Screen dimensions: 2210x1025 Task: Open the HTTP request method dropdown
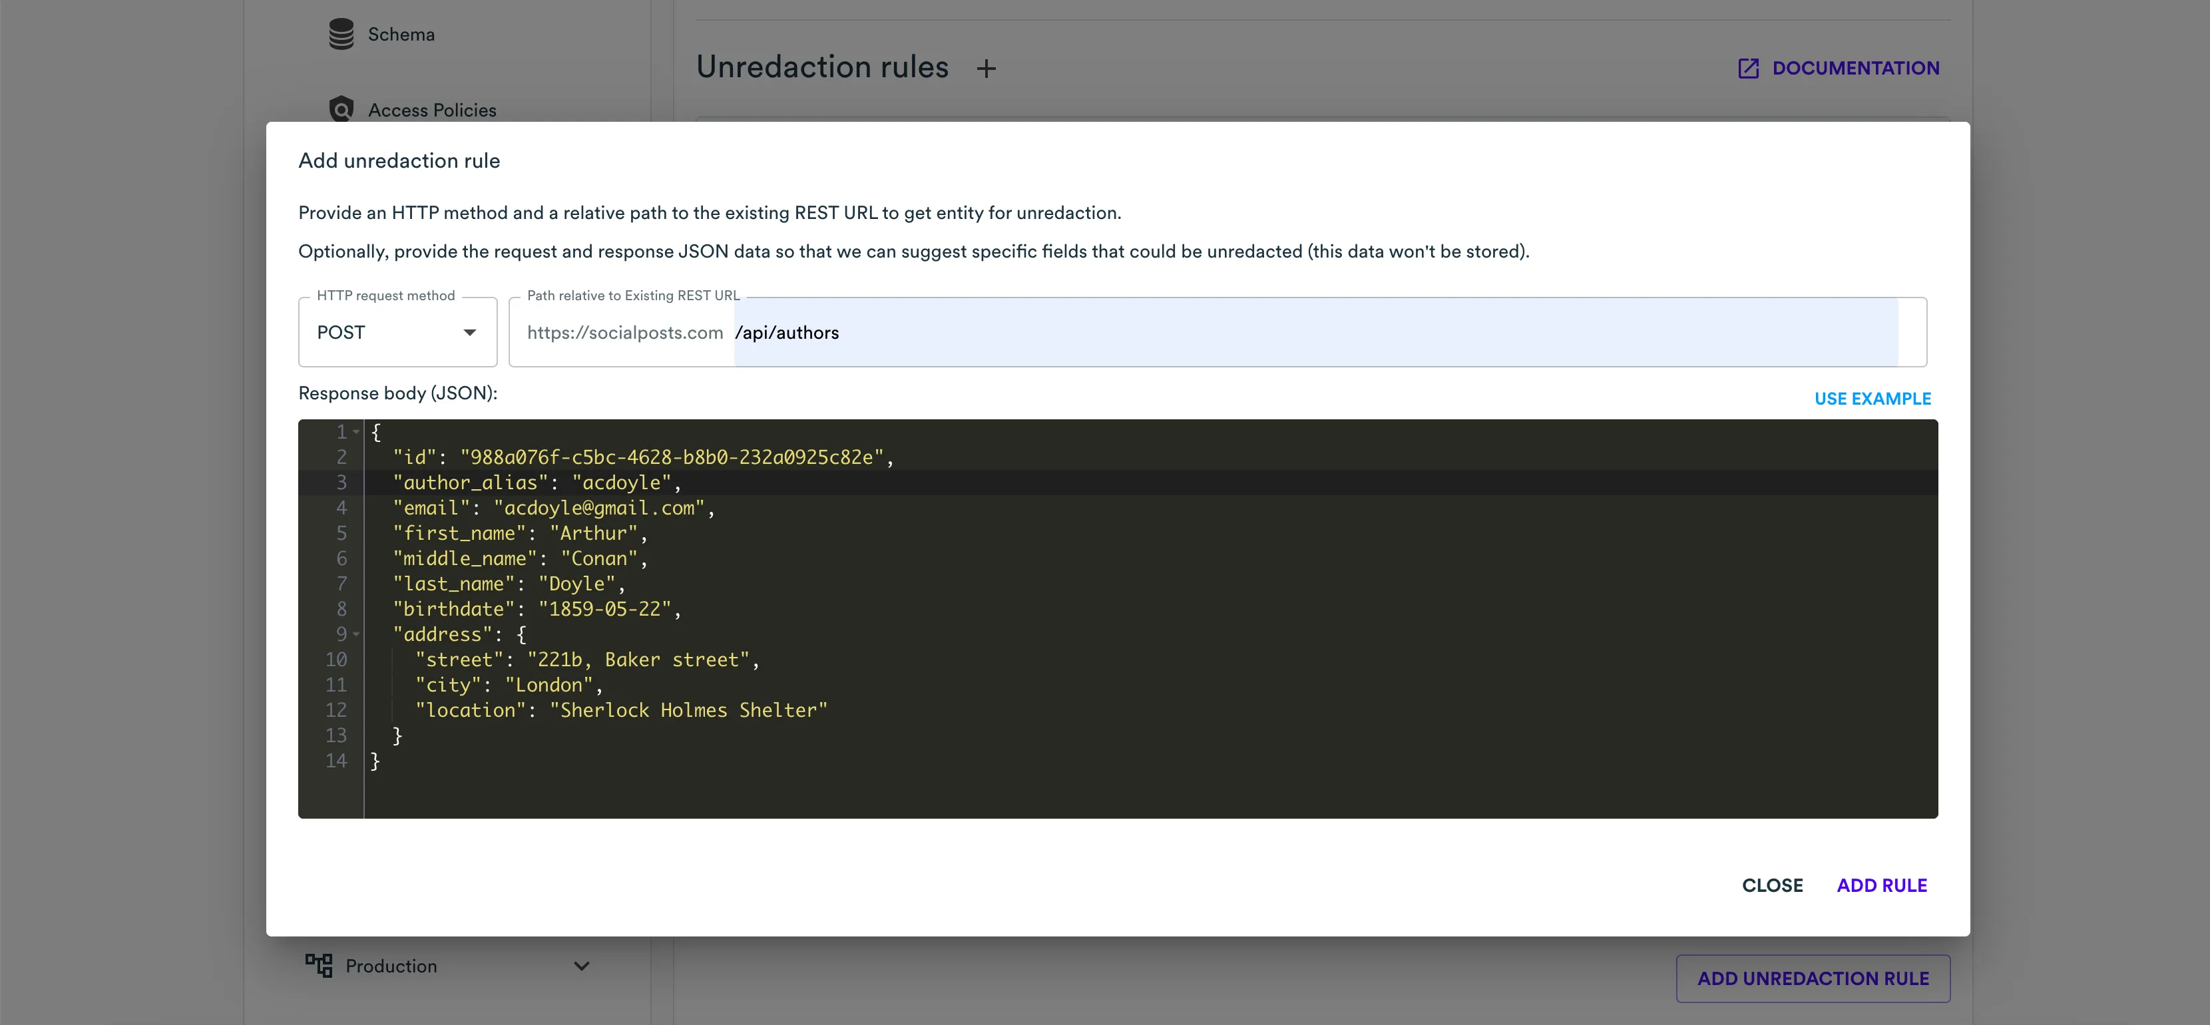pyautogui.click(x=397, y=333)
